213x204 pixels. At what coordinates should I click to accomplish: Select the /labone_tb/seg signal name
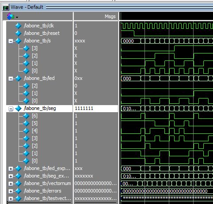[40, 109]
